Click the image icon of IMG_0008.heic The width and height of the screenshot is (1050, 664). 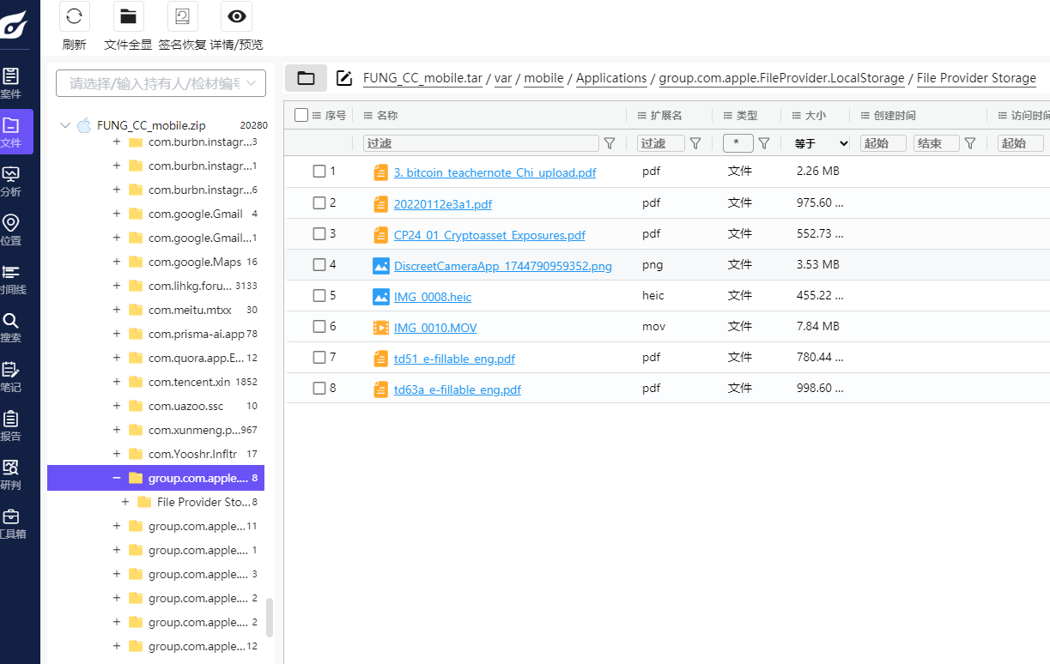click(x=381, y=297)
